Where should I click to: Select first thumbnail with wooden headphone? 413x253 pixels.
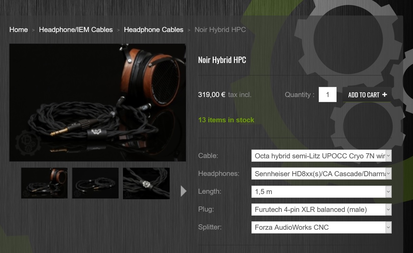[x=44, y=183]
